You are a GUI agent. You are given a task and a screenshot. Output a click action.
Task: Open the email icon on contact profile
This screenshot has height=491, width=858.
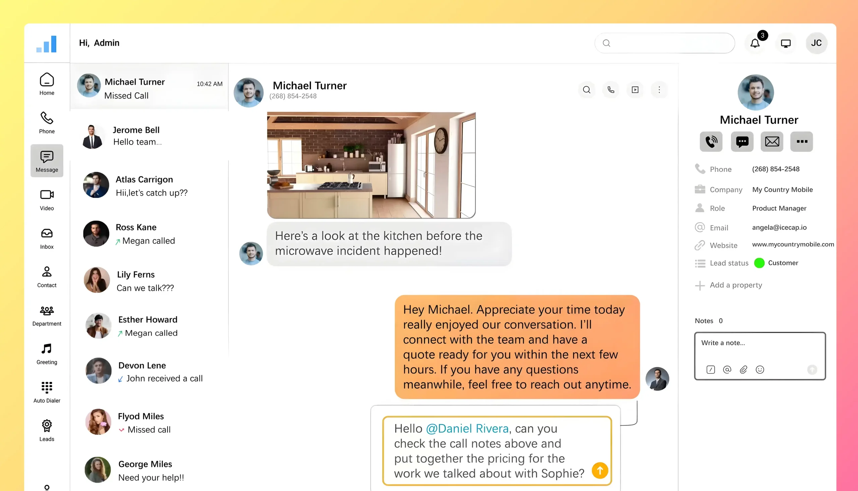click(772, 142)
